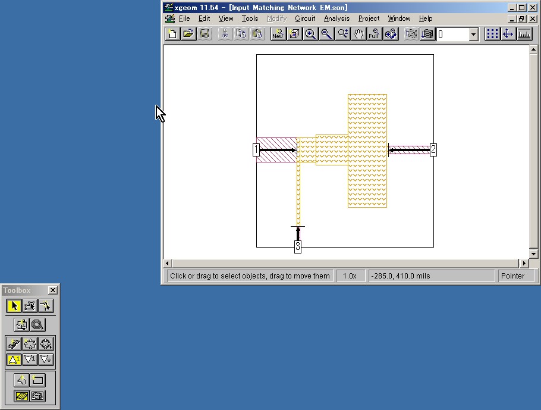The width and height of the screenshot is (541, 410).
Task: Open the Analysis menu
Action: click(336, 18)
